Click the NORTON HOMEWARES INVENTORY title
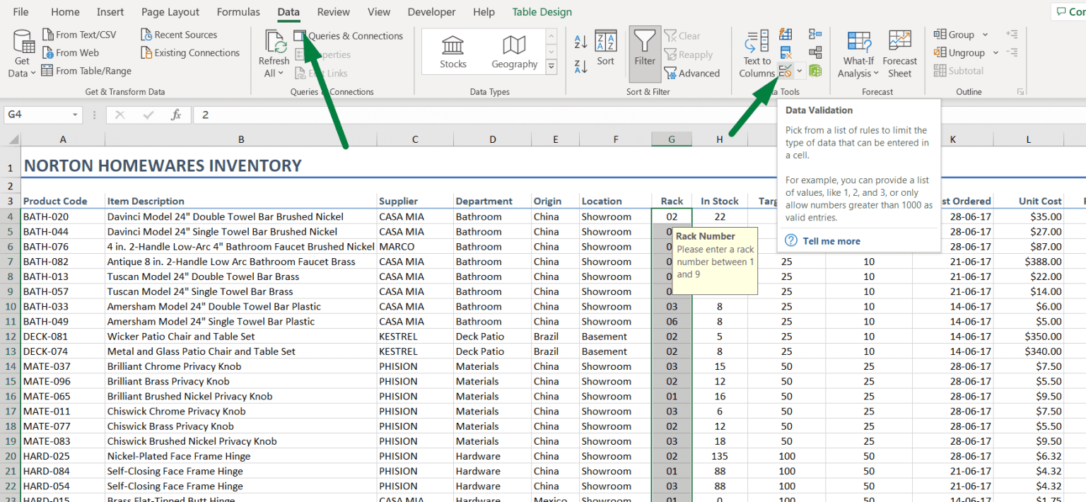The image size is (1086, 502). 163,165
